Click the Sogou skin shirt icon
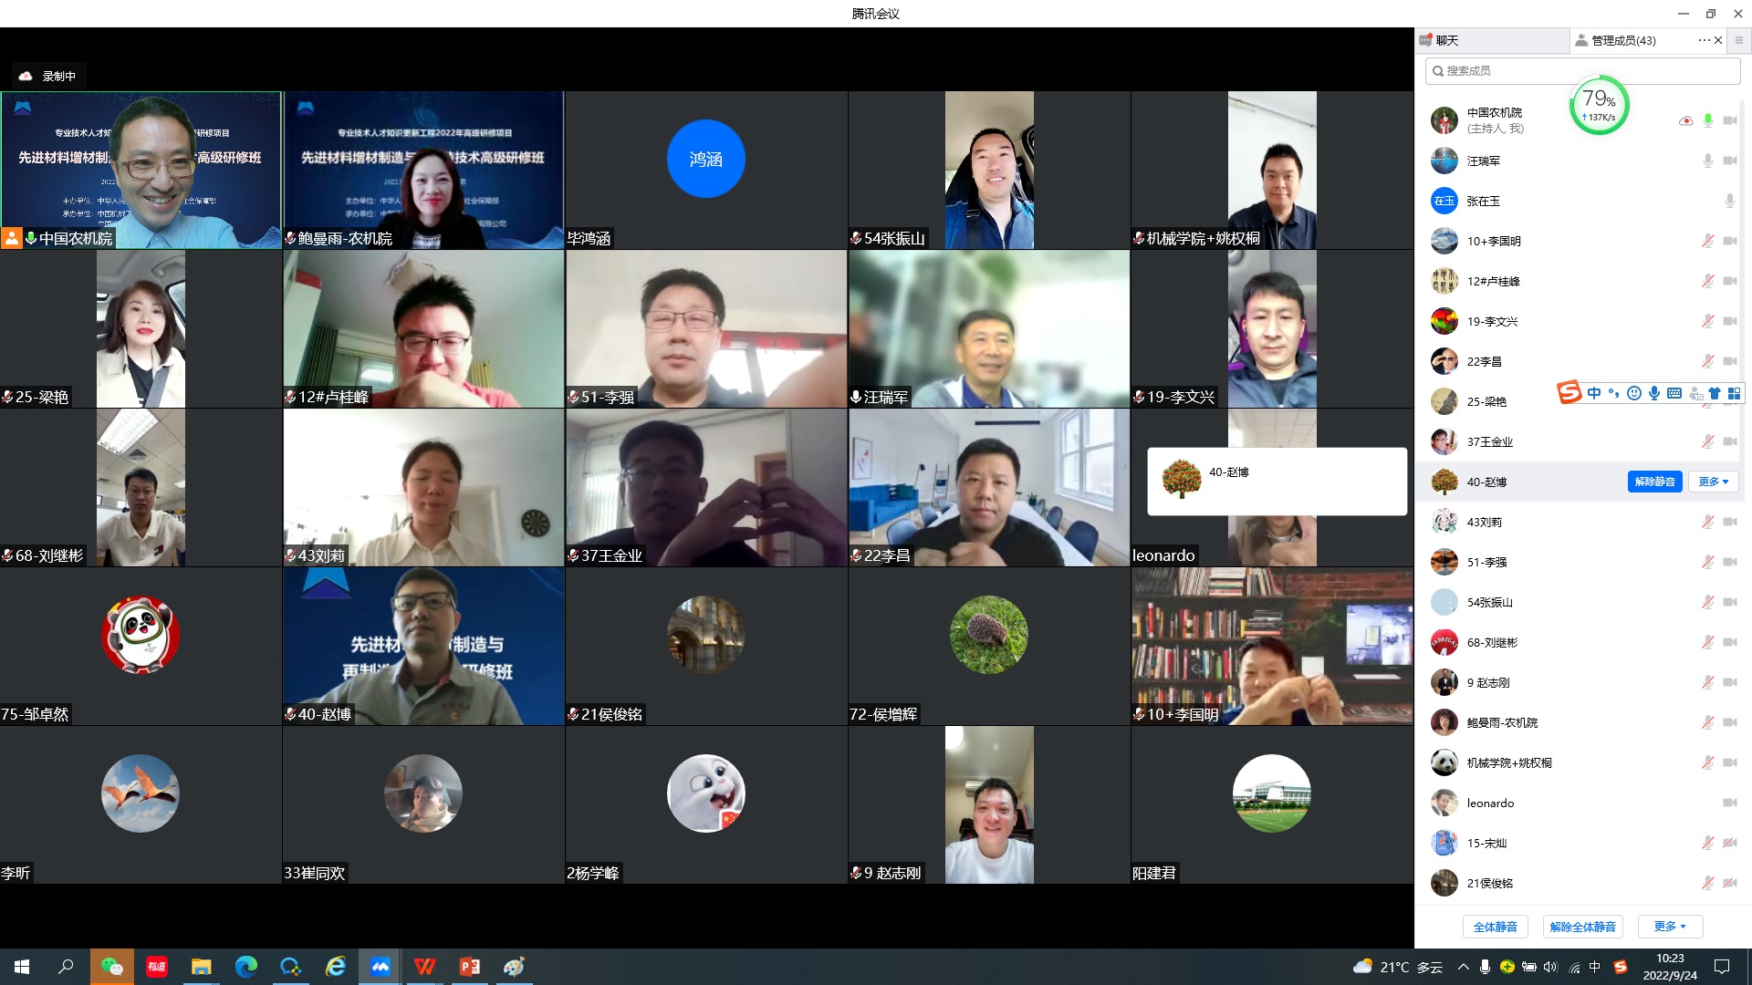Image resolution: width=1752 pixels, height=985 pixels. tap(1715, 393)
